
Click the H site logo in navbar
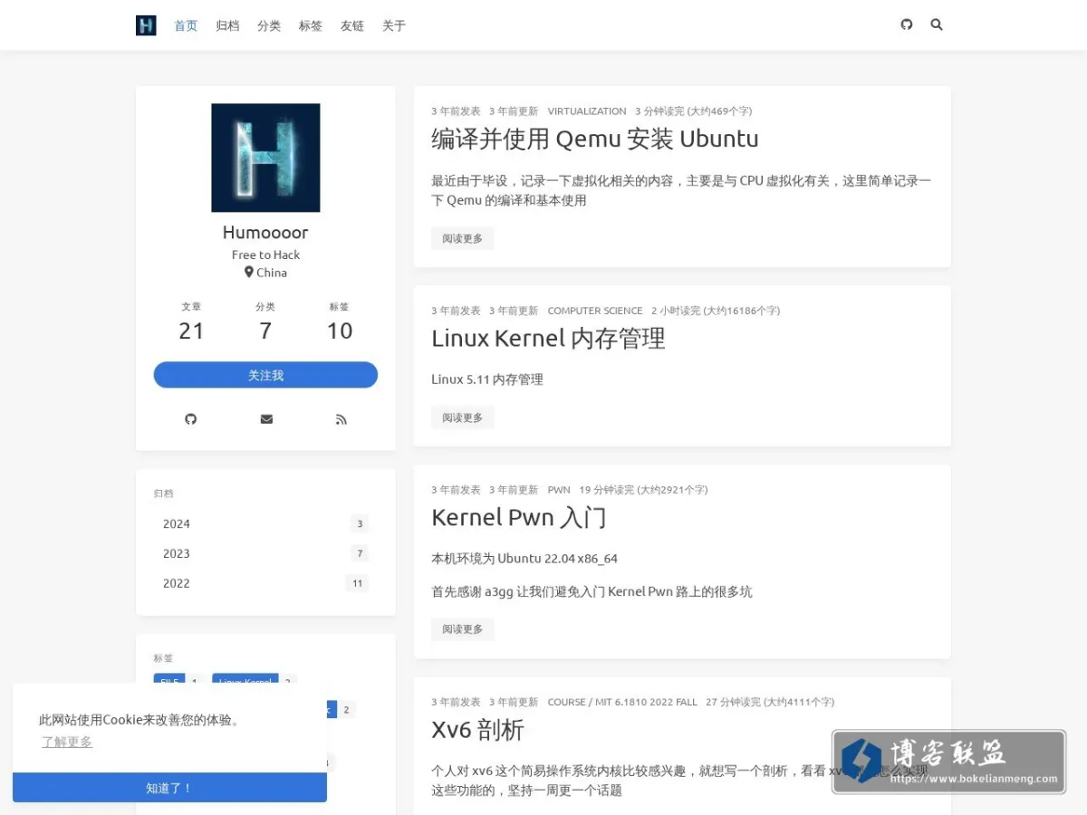point(146,25)
